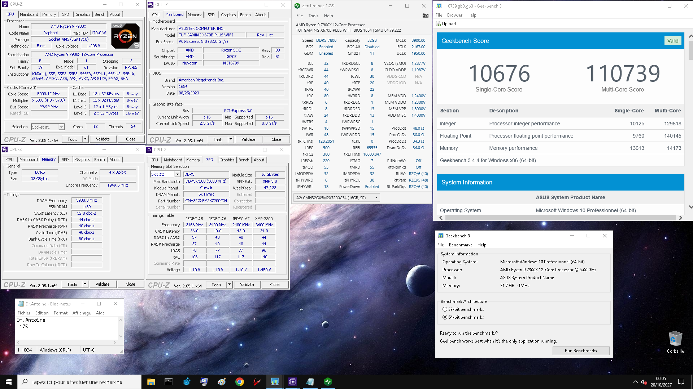The width and height of the screenshot is (693, 389).
Task: Show hidden system tray icons
Action: [x=636, y=382]
